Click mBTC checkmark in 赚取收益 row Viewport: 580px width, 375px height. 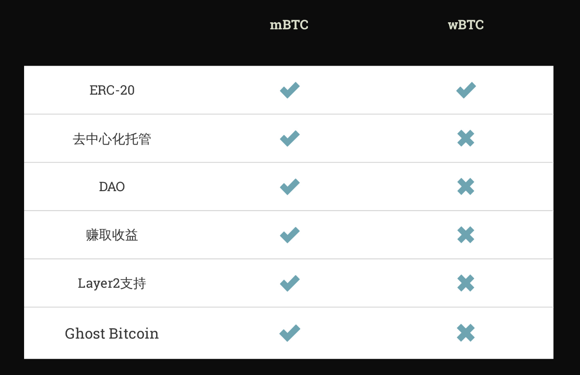tap(290, 235)
